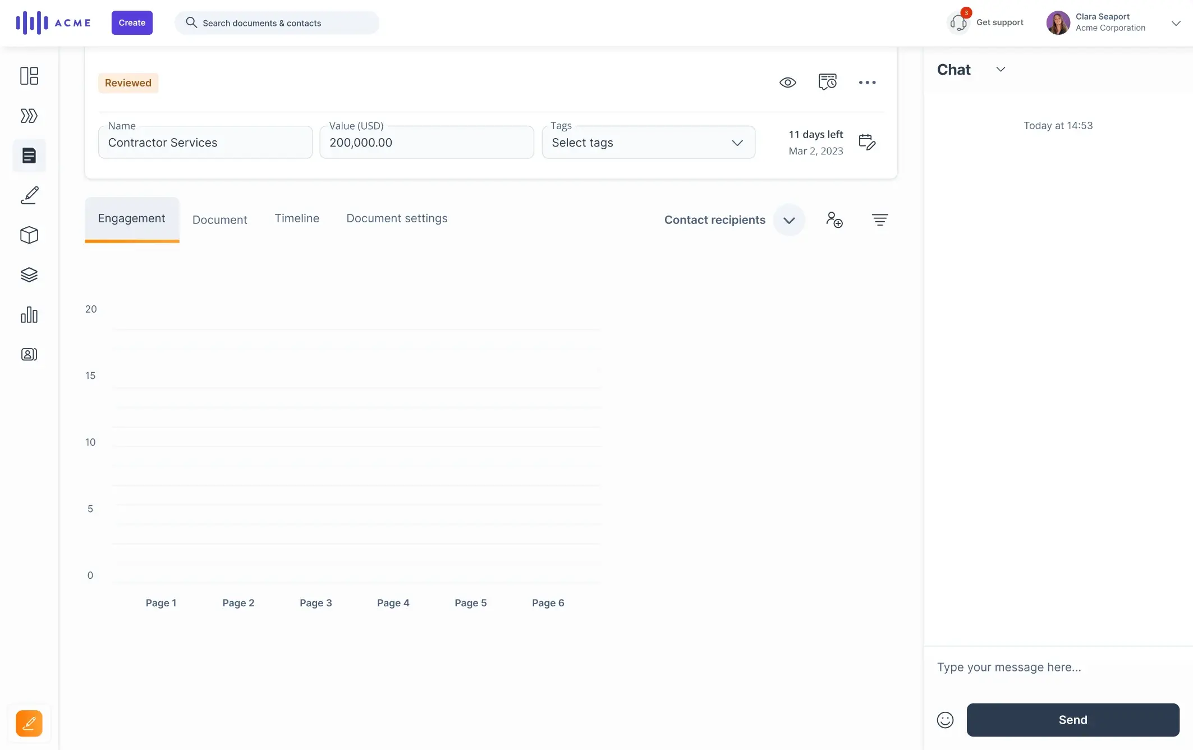Click the contact recipients settings icon
This screenshot has width=1193, height=750.
point(880,220)
